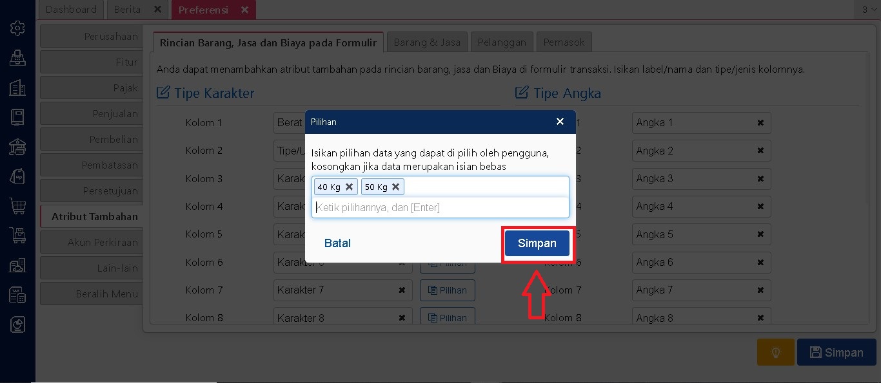Click the shopping cart sidebar icon
The width and height of the screenshot is (881, 383).
tap(17, 206)
